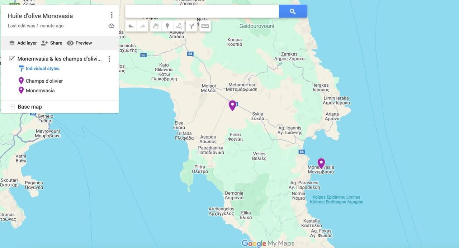
Task: Open the map title three-dot menu
Action: (112, 15)
